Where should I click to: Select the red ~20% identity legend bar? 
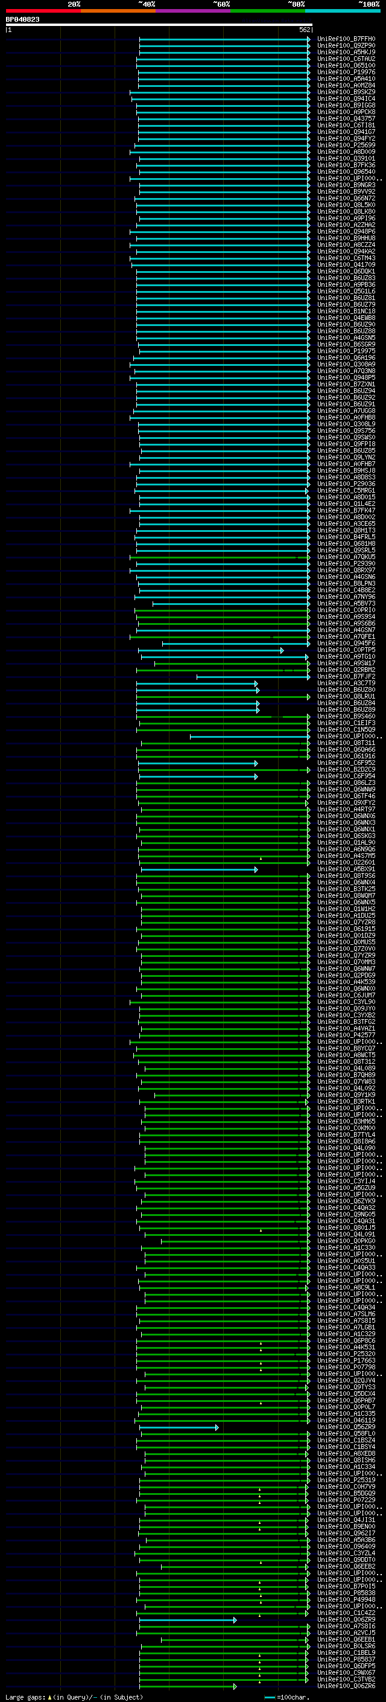tap(43, 11)
